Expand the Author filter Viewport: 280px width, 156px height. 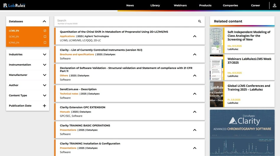coord(45,85)
